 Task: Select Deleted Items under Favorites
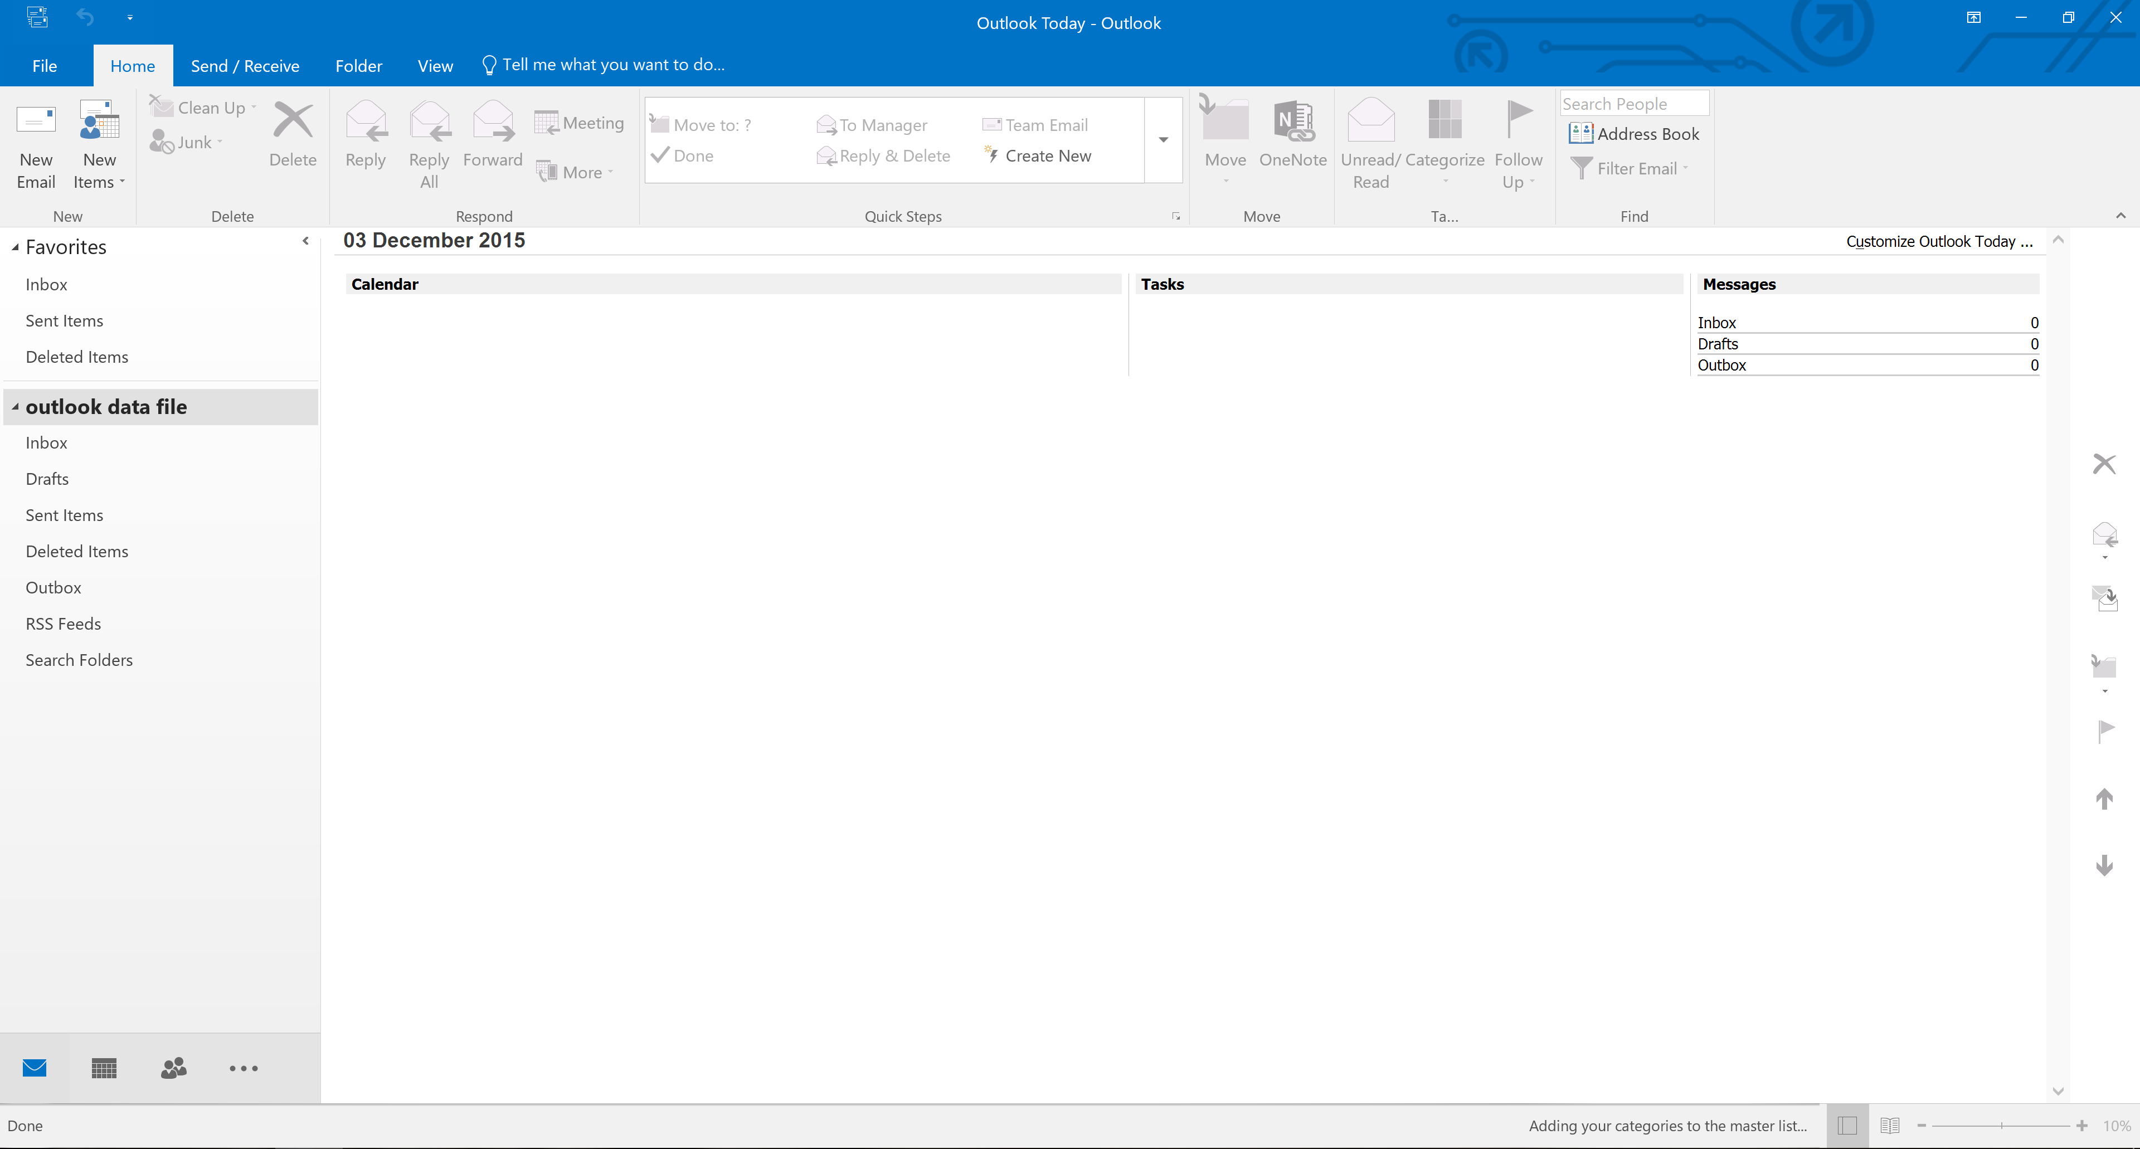[76, 357]
